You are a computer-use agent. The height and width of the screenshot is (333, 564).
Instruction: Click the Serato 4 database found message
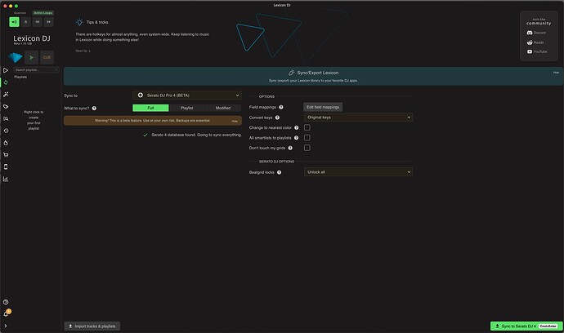click(x=196, y=135)
